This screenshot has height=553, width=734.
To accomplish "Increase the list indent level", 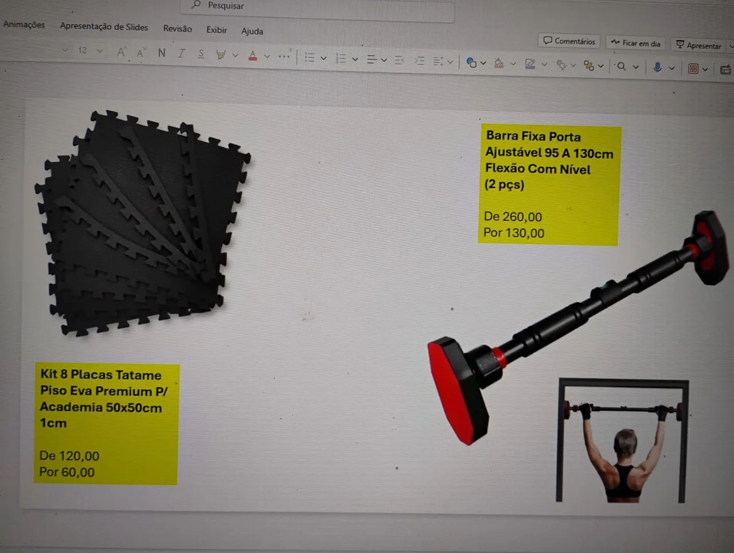I will [419, 61].
